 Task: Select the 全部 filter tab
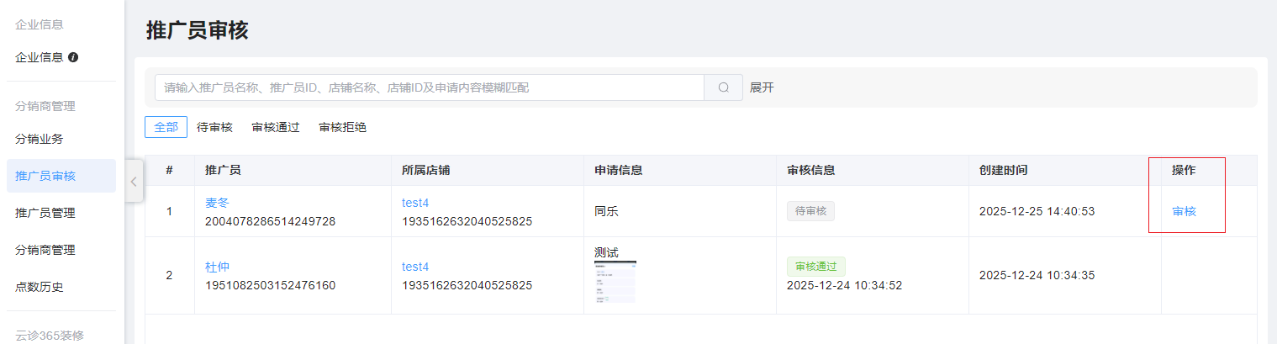166,127
